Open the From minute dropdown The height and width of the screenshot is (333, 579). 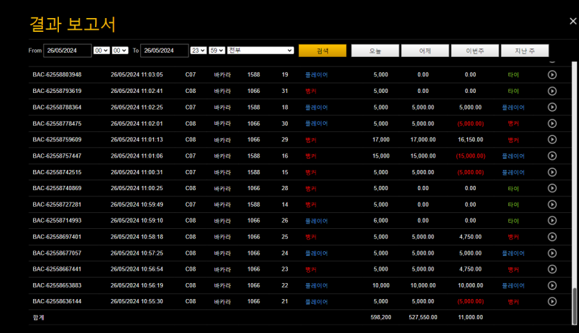pyautogui.click(x=120, y=50)
